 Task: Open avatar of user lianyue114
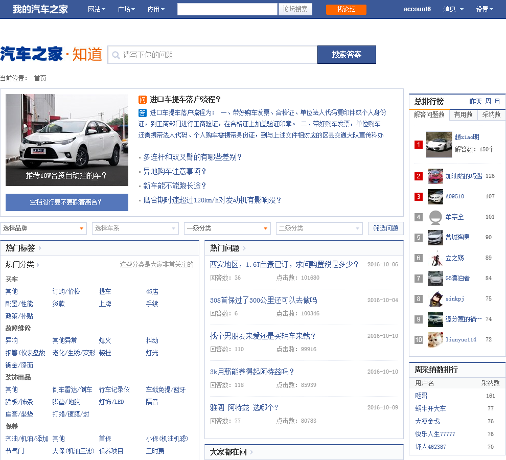(435, 340)
